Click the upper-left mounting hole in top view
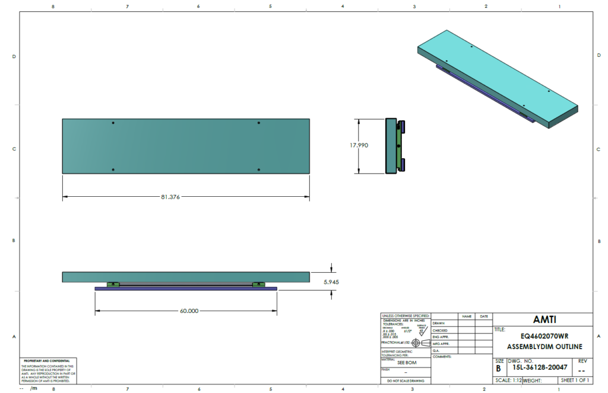 click(113, 123)
